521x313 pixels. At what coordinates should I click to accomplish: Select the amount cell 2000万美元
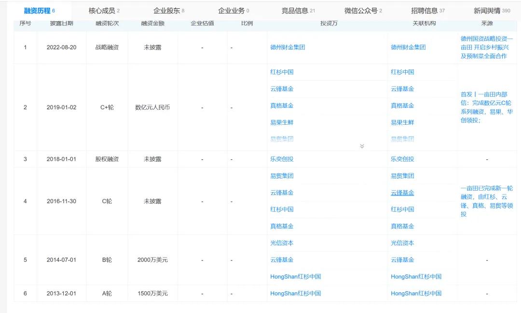pos(152,260)
